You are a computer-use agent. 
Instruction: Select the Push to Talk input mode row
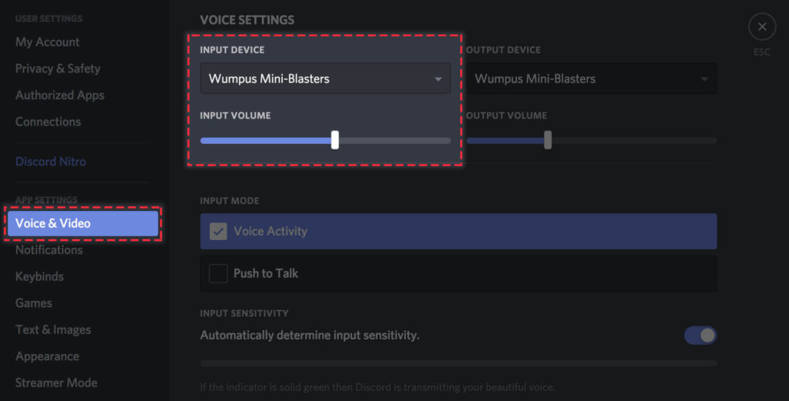(x=458, y=273)
